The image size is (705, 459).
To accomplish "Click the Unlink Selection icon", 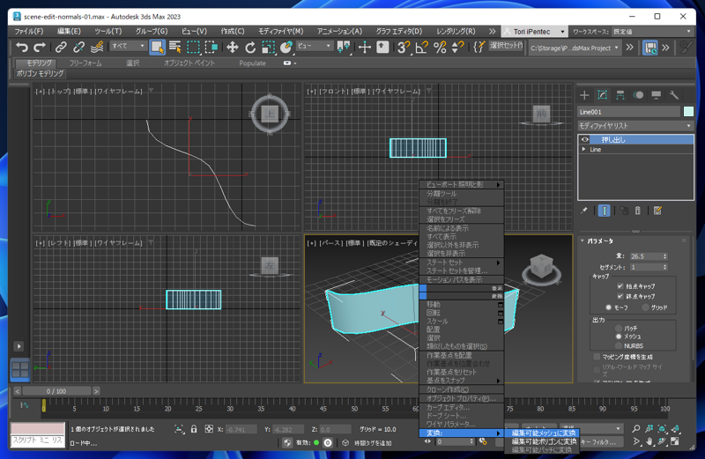I will pyautogui.click(x=78, y=47).
